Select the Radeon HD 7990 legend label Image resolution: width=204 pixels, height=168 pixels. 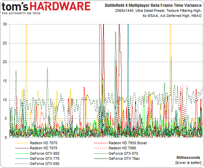[122, 148]
